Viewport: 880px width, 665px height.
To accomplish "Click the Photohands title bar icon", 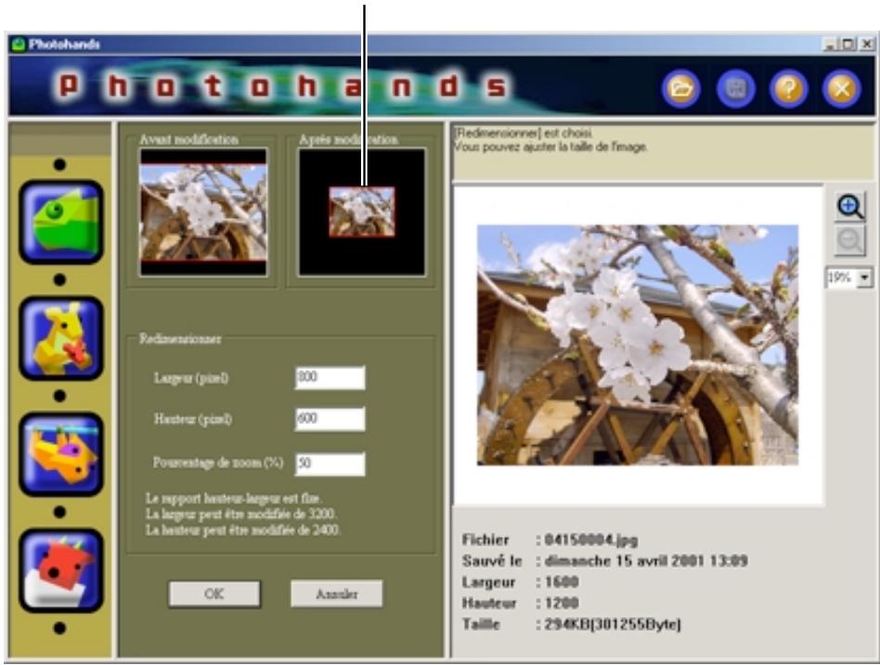I will pos(19,45).
